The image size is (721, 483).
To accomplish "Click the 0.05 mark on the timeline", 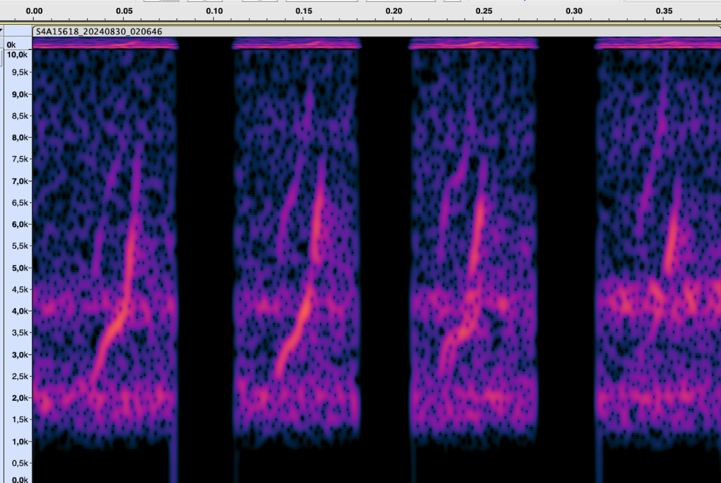I will pyautogui.click(x=124, y=11).
